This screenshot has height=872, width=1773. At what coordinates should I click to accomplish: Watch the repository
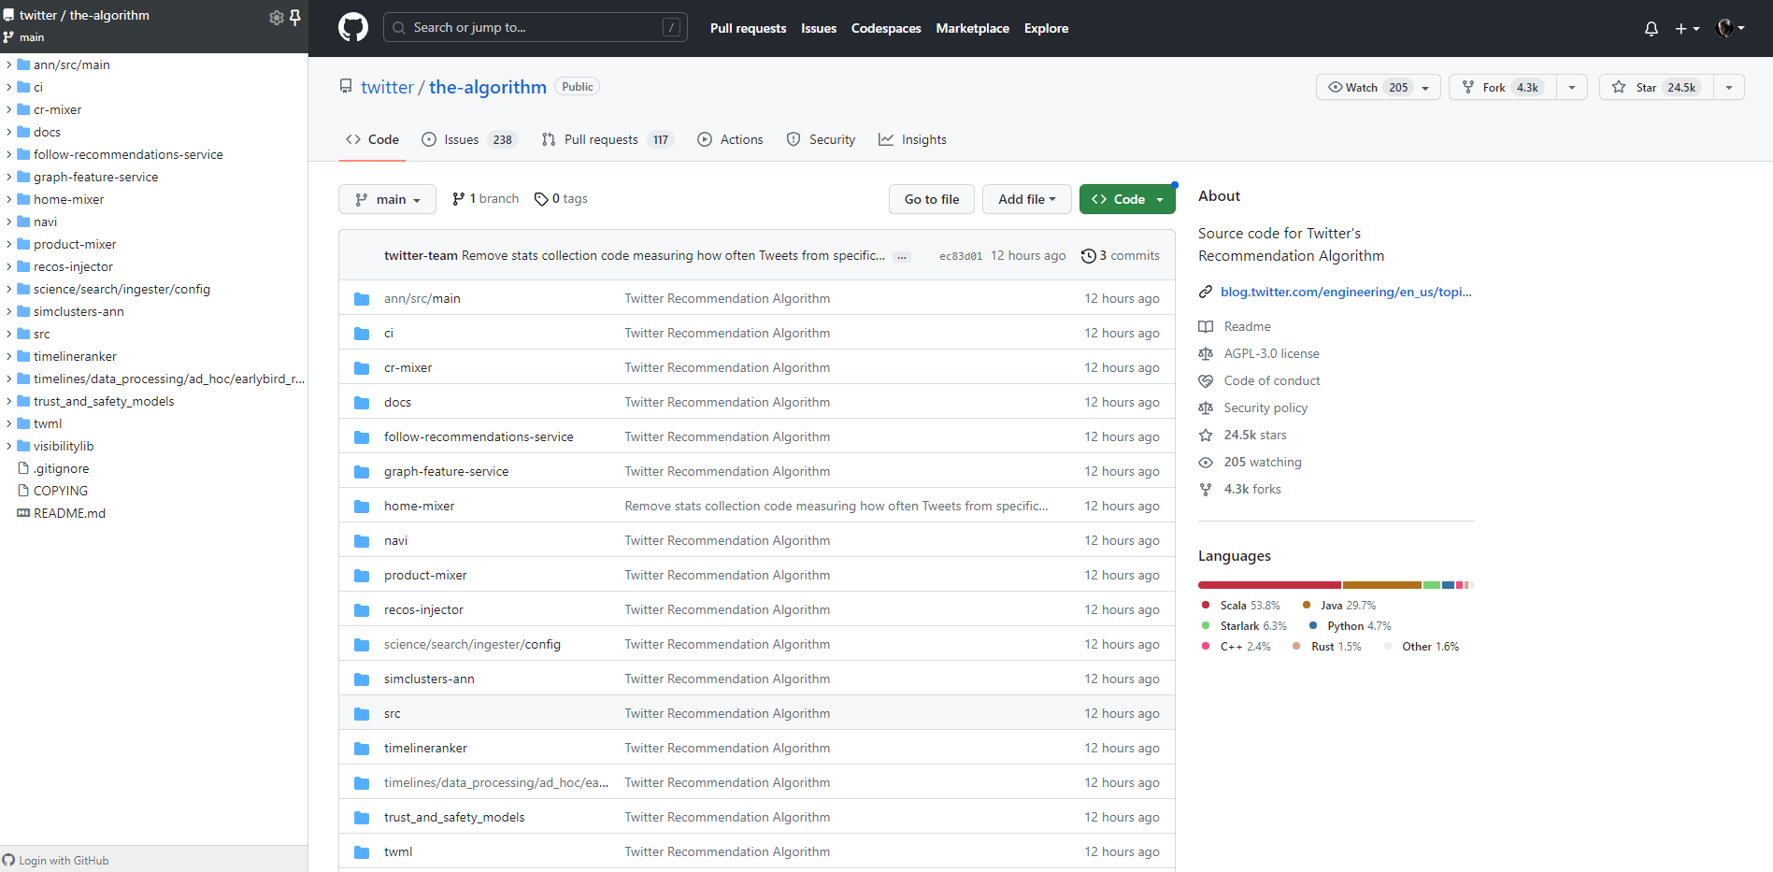coord(1378,87)
